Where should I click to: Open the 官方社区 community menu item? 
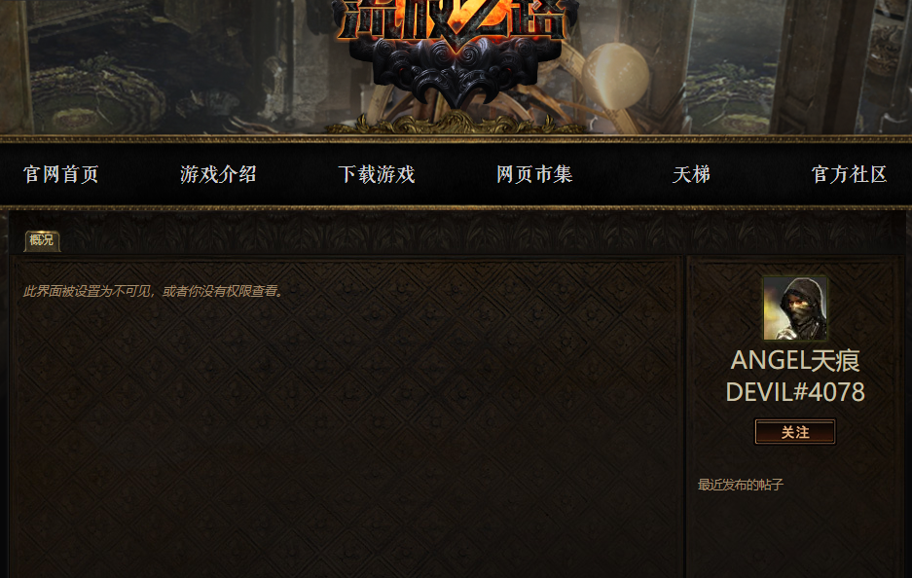click(849, 174)
